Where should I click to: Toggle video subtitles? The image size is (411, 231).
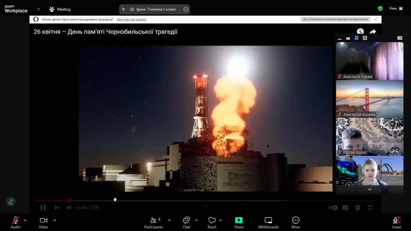tap(345, 208)
